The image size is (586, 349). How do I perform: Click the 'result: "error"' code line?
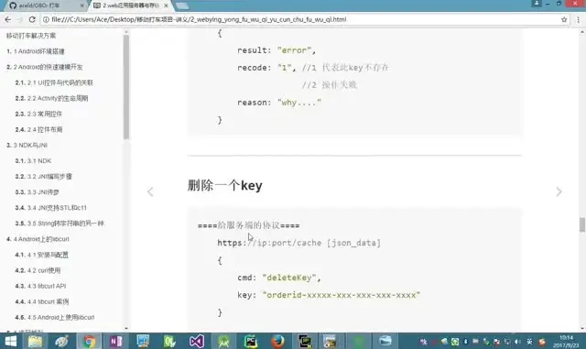277,50
